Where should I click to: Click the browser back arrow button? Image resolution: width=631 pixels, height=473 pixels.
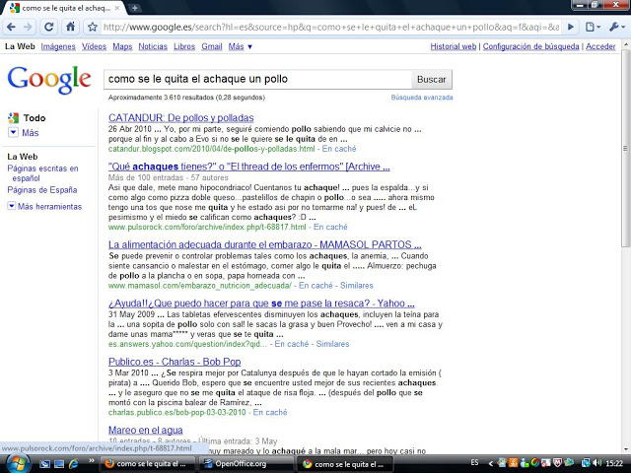pos(13,27)
